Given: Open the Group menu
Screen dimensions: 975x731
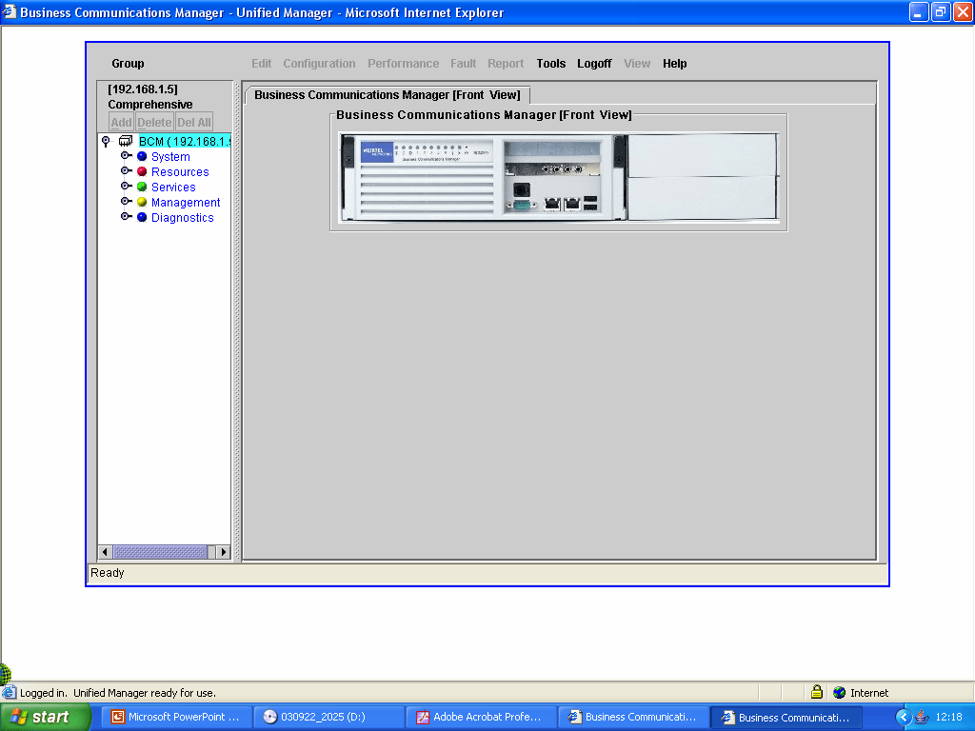Looking at the screenshot, I should click(128, 64).
